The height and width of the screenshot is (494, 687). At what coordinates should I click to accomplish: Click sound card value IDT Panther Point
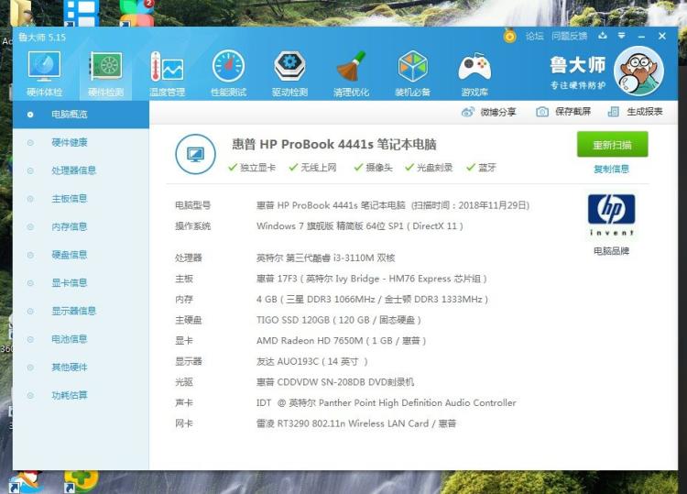pos(386,403)
